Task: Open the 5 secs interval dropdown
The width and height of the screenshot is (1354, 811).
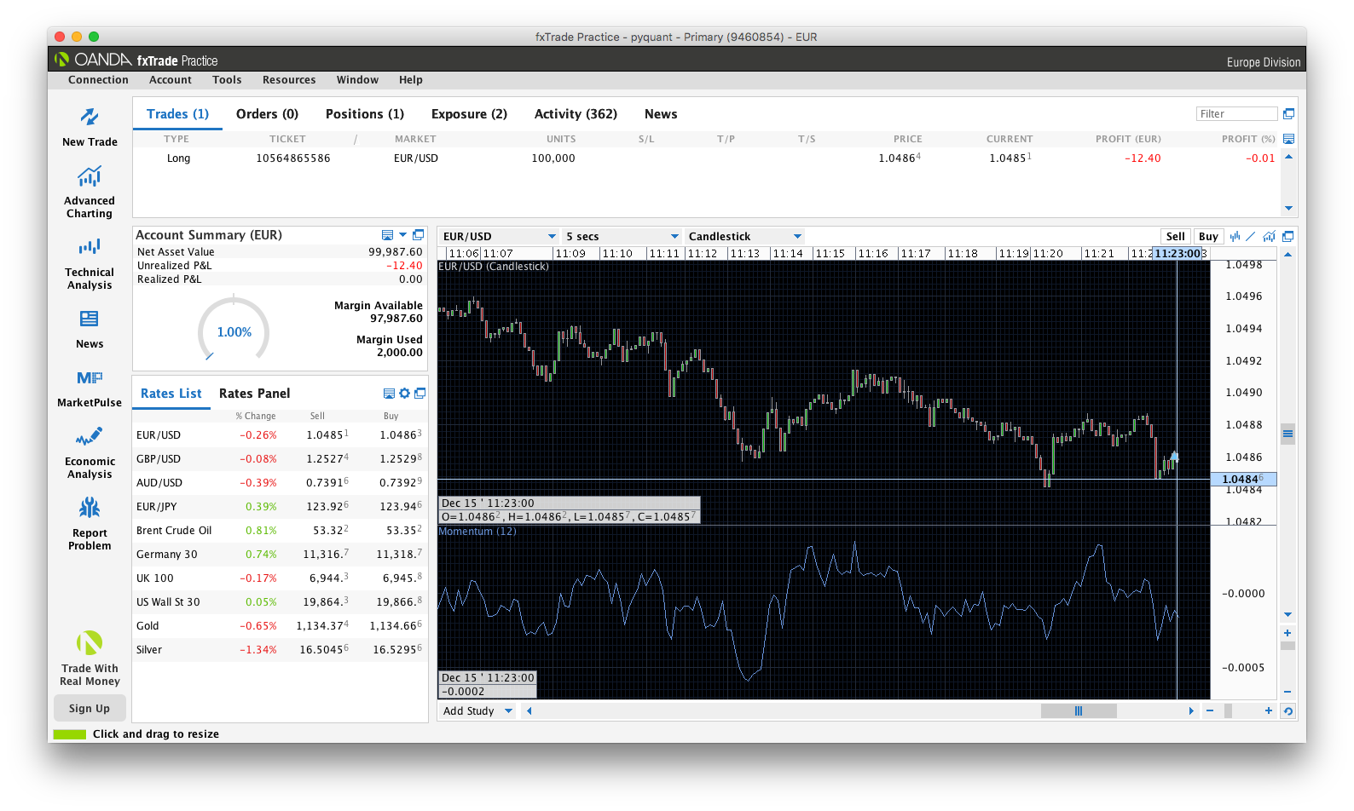Action: click(622, 236)
